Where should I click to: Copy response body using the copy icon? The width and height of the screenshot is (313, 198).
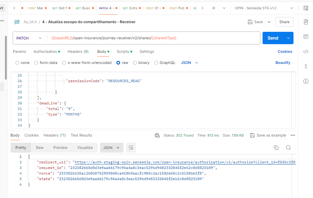[x=276, y=148]
